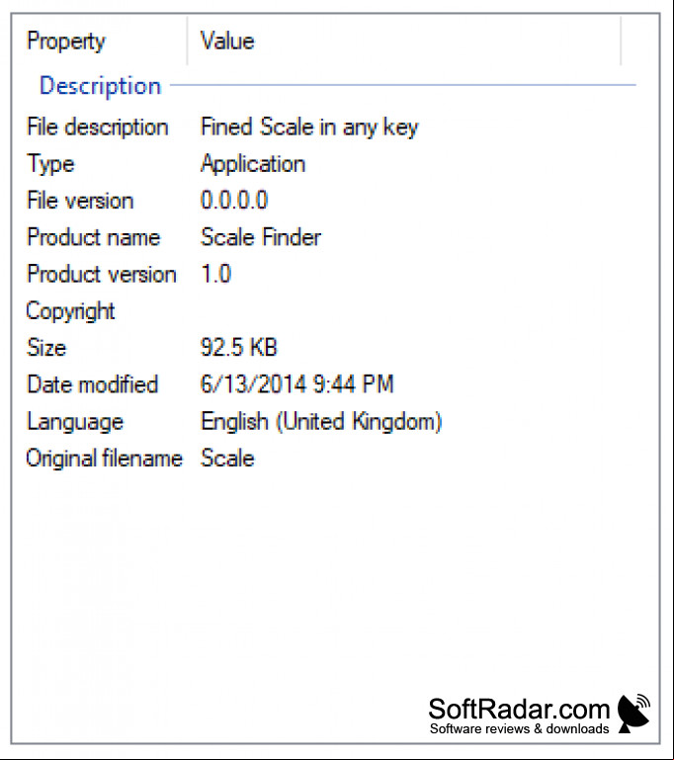
Task: Click the 92.5 KB size value
Action: (x=238, y=348)
